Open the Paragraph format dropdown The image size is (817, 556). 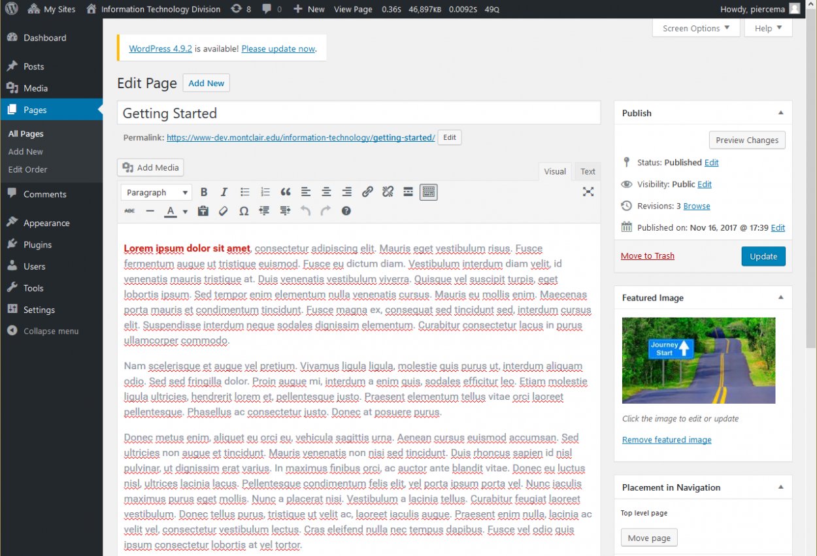click(156, 191)
